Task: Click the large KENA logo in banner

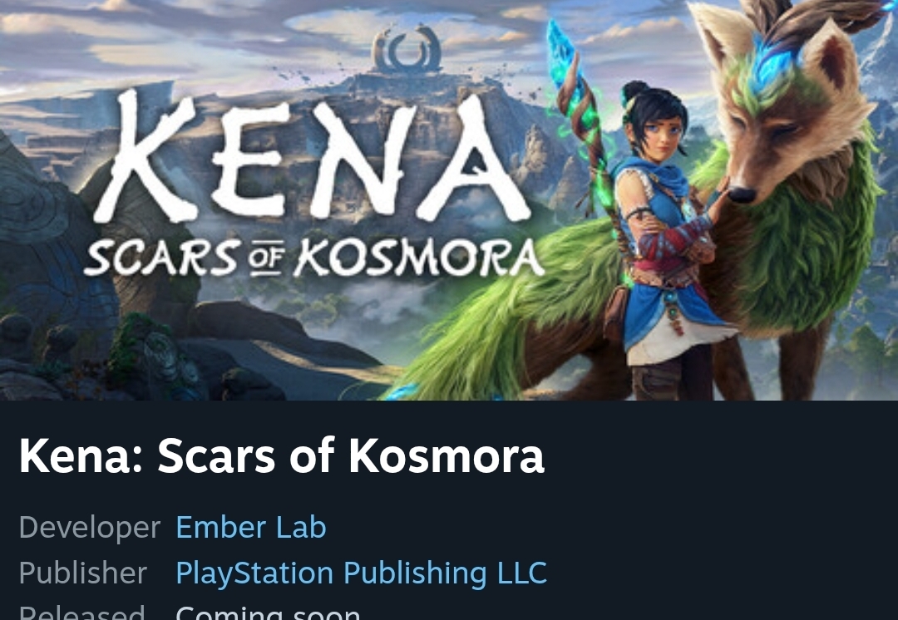Action: [312, 156]
